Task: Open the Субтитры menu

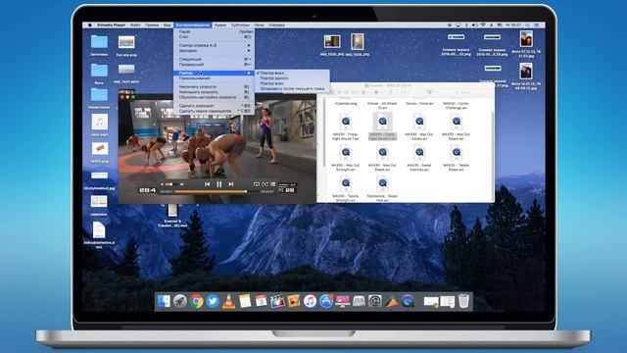Action: tap(240, 25)
